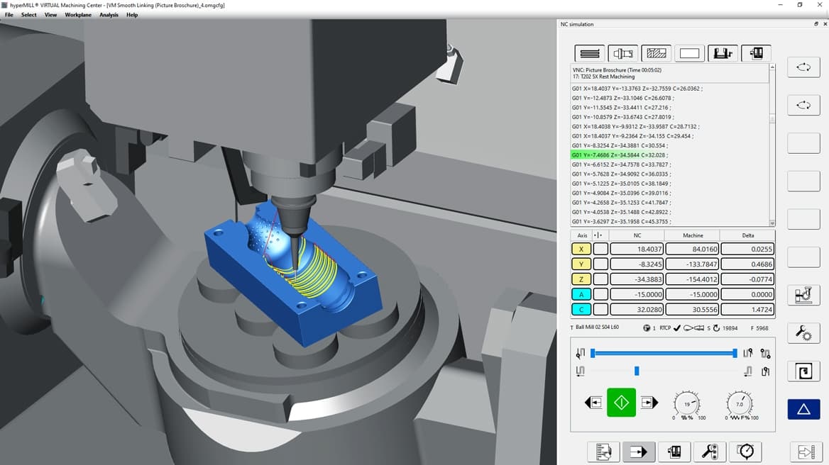Open the simulation settings wrench icon

tap(803, 333)
